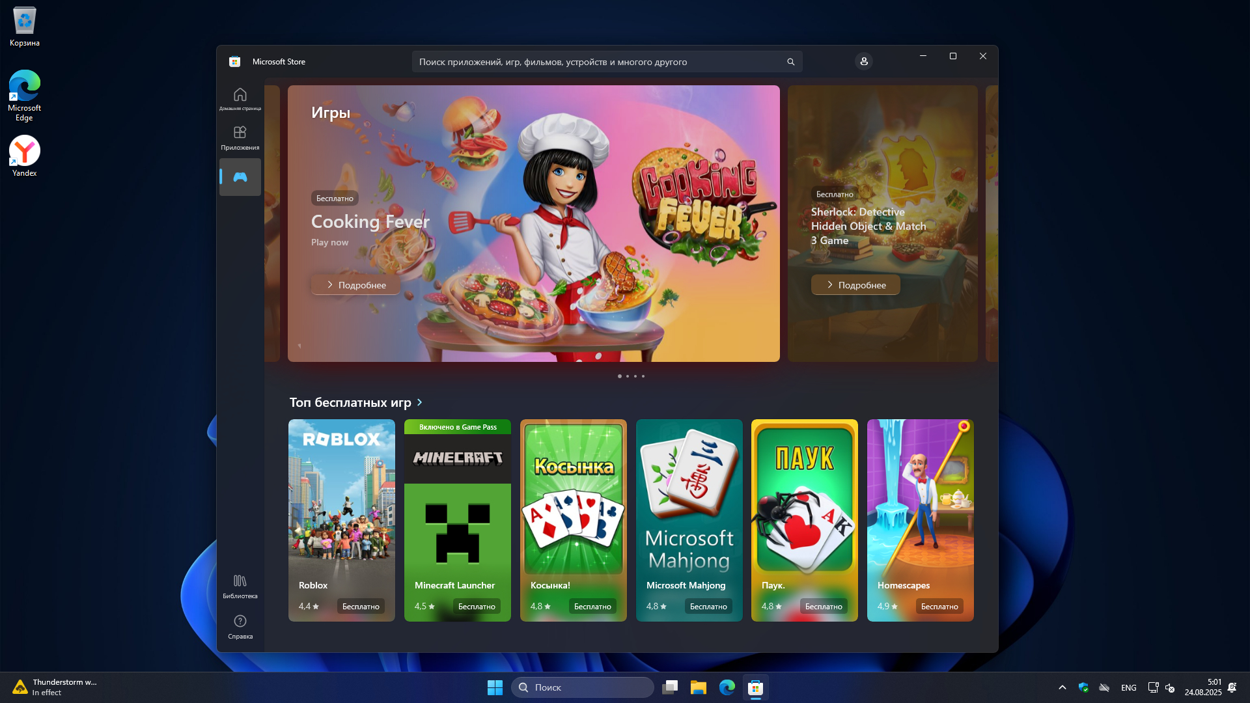Show hidden system tray icons
The width and height of the screenshot is (1250, 703).
point(1062,687)
